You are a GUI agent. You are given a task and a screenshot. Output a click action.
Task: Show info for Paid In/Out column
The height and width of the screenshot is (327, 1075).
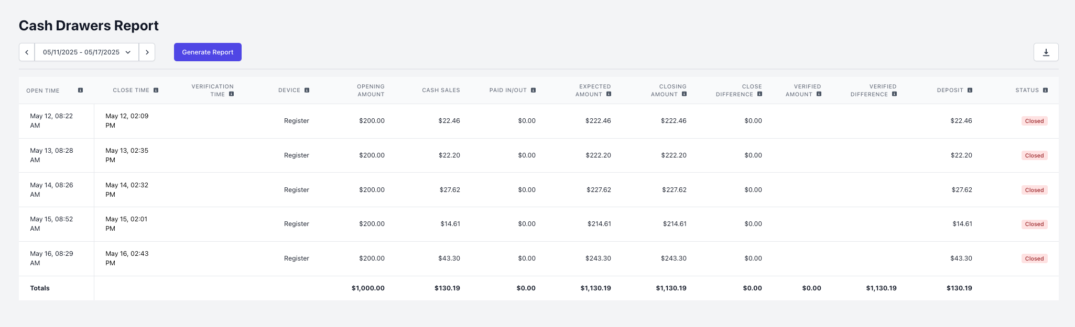(533, 91)
